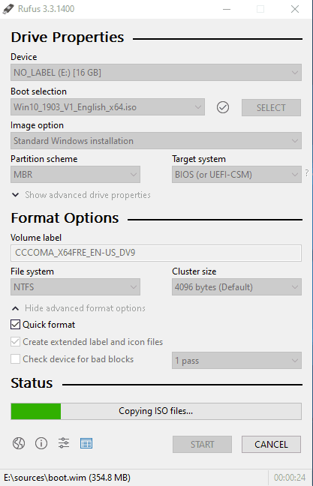Open the About info icon
The height and width of the screenshot is (486, 313).
[x=41, y=443]
